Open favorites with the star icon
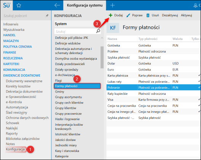201x160 pixels. click(19, 5)
